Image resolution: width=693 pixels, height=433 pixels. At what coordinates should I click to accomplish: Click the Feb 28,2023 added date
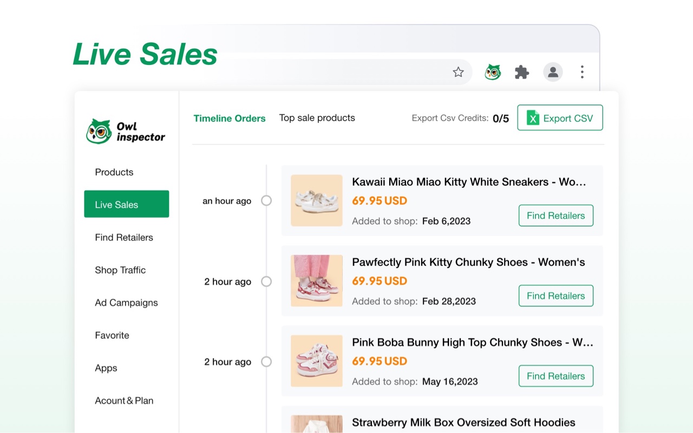449,301
